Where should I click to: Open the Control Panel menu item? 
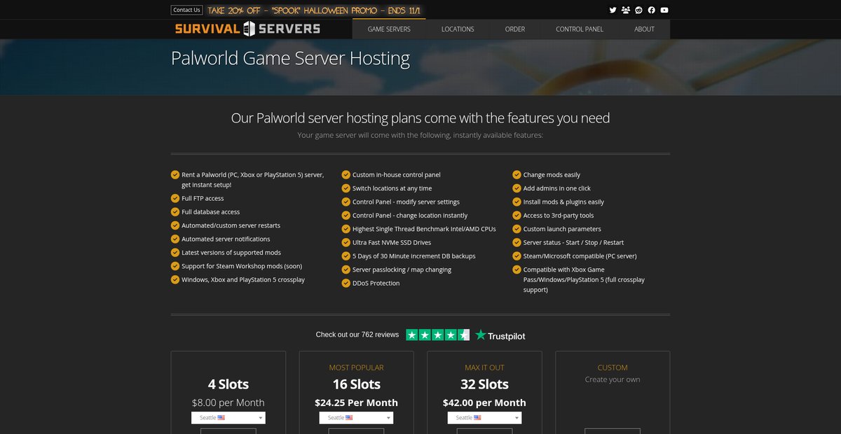click(580, 29)
